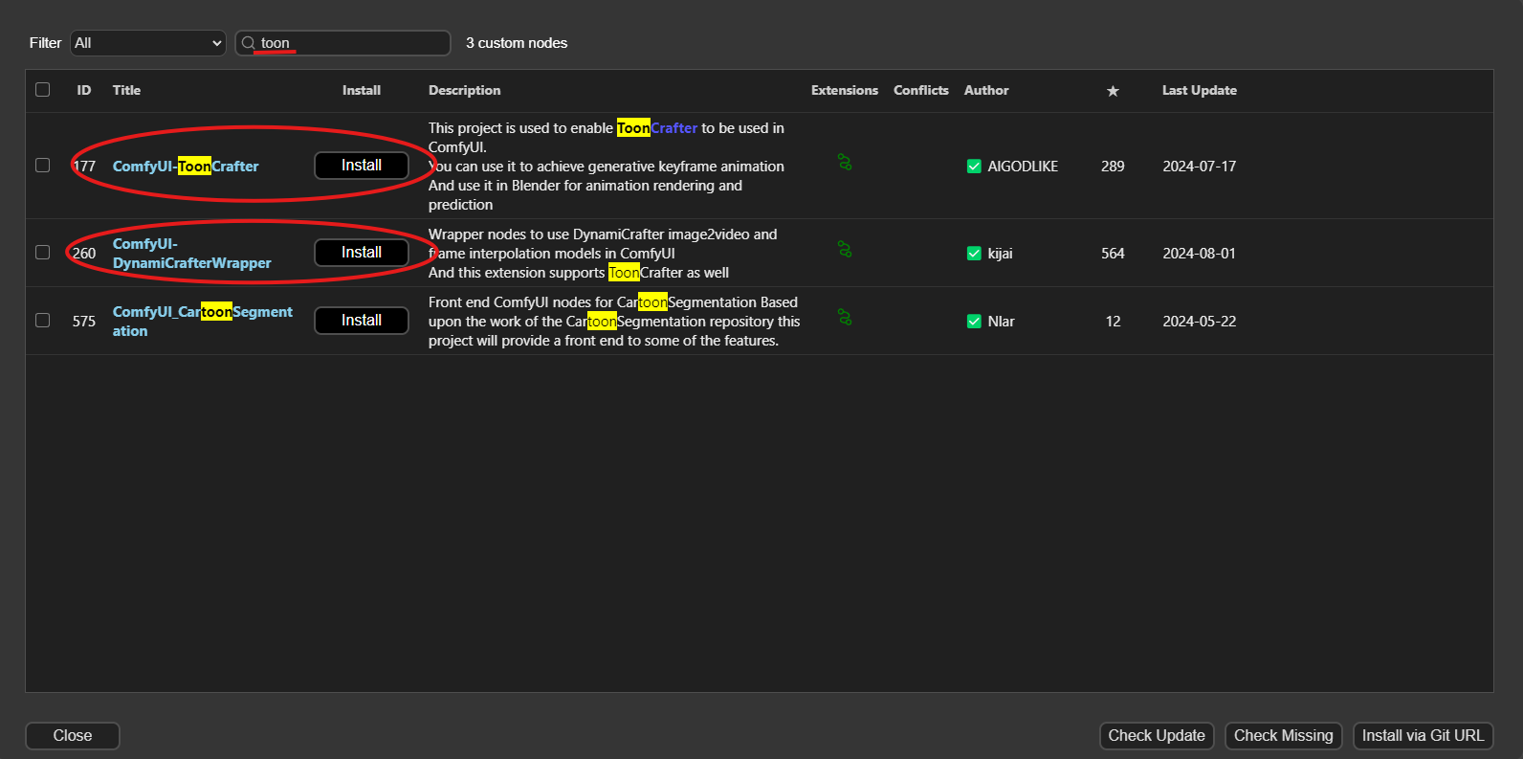Toggle the select-all checkbox in header
Image resolution: width=1523 pixels, height=759 pixels.
(x=42, y=90)
